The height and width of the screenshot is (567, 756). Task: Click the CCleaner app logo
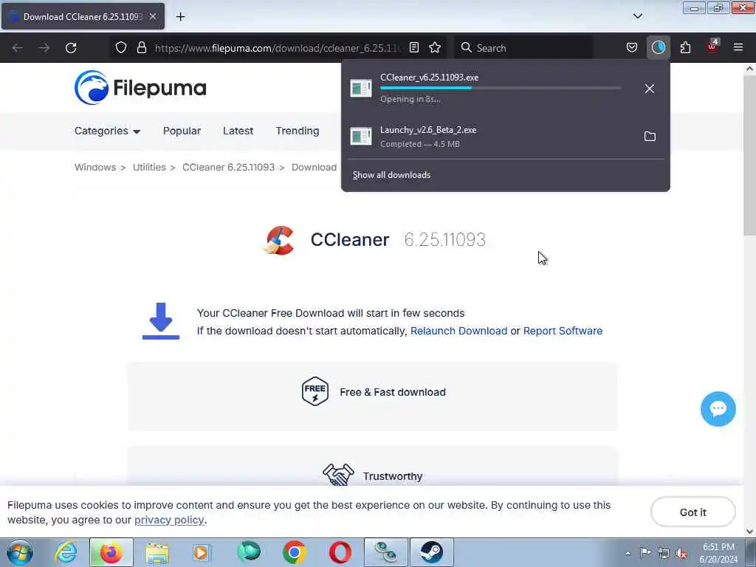(278, 240)
